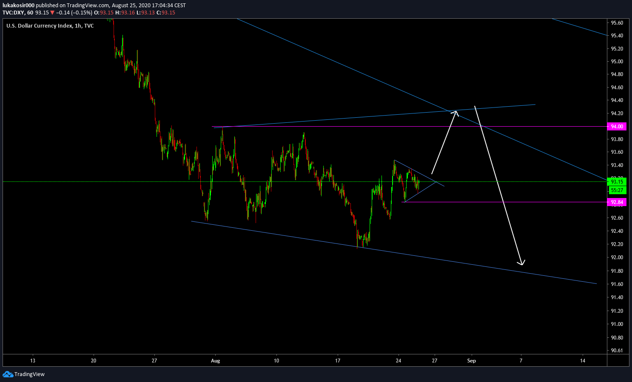
Task: Click the 94.20 price axis label
Action: [617, 113]
